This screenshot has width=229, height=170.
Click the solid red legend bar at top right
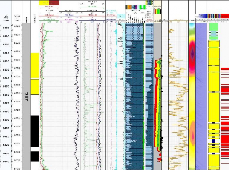[x=225, y=16]
